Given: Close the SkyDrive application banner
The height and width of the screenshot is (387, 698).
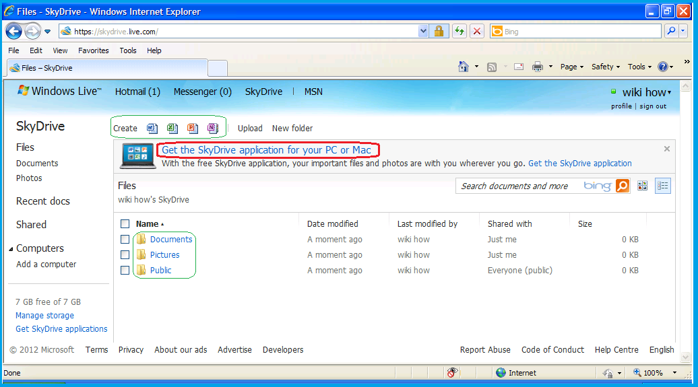Looking at the screenshot, I should [667, 149].
